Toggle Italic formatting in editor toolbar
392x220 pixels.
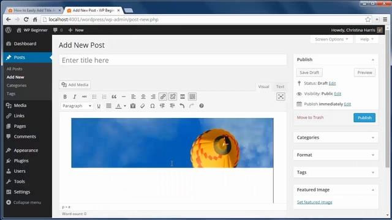click(x=75, y=97)
